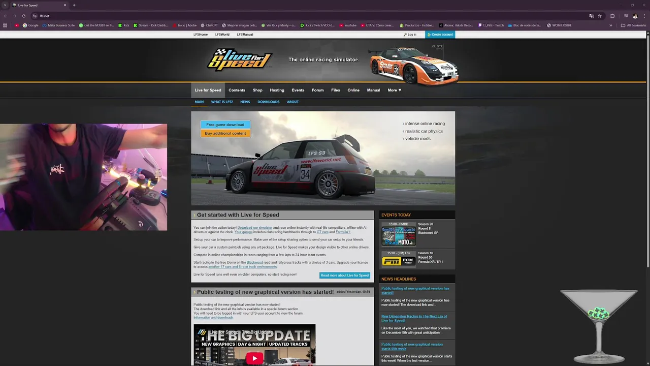Open the Events nav item

coord(298,90)
